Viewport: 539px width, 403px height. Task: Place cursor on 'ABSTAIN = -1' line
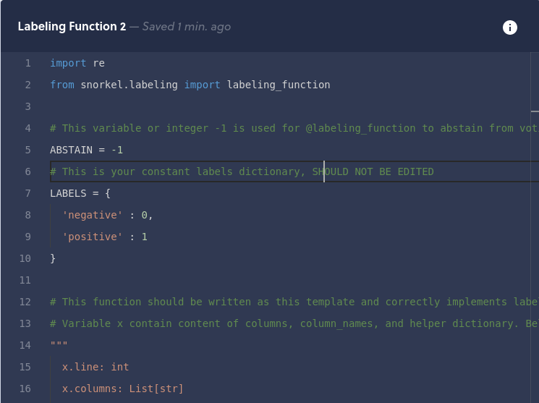pos(86,150)
